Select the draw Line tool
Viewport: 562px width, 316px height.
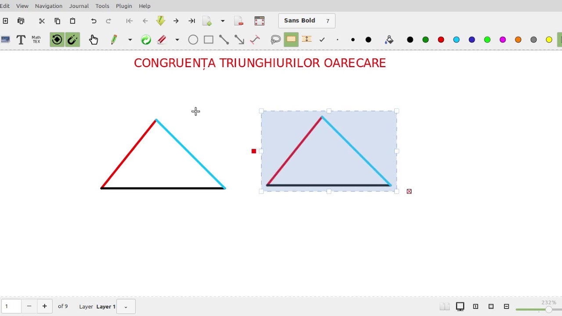(x=224, y=39)
